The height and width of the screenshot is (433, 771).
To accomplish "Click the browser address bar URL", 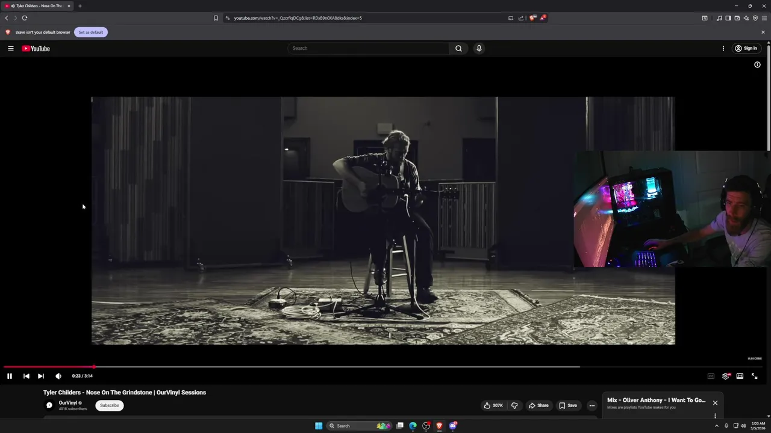I will click(x=298, y=18).
